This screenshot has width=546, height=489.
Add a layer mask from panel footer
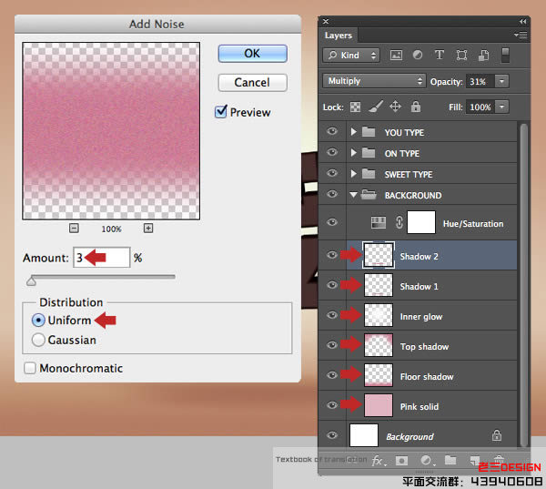401,461
